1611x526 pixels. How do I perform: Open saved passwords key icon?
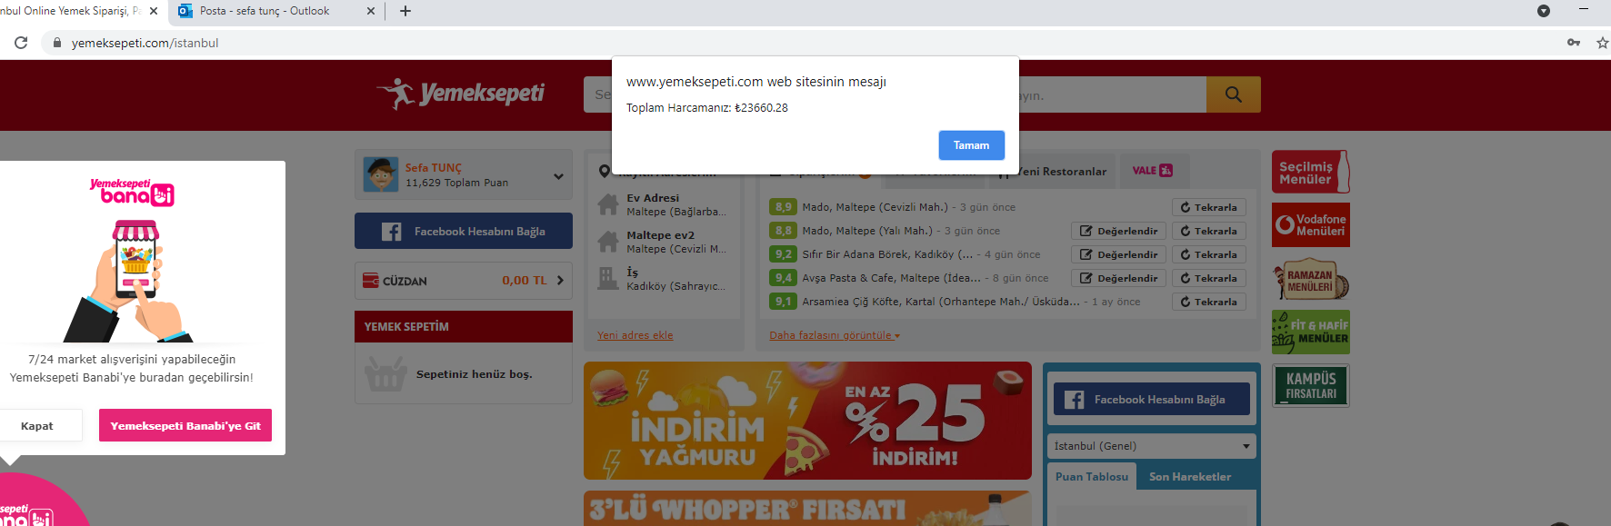(x=1574, y=43)
